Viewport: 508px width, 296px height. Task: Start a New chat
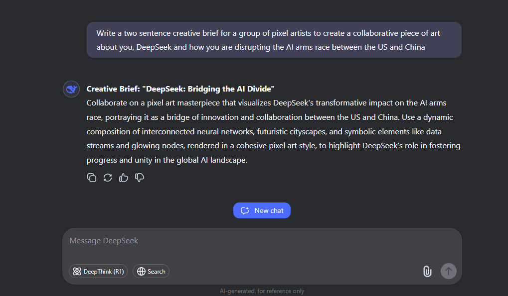(x=262, y=210)
